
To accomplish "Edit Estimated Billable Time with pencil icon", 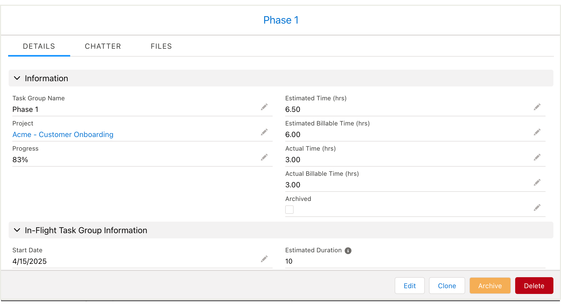I will pyautogui.click(x=537, y=132).
